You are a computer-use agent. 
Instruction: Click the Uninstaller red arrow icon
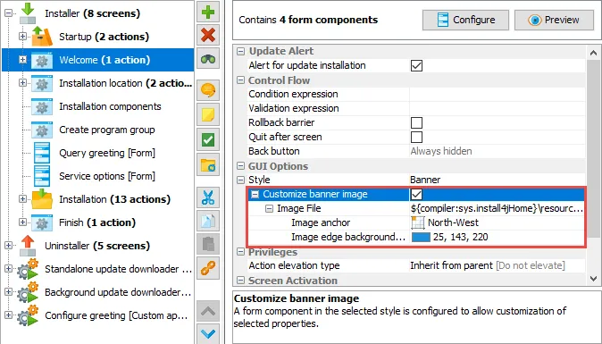(x=28, y=246)
